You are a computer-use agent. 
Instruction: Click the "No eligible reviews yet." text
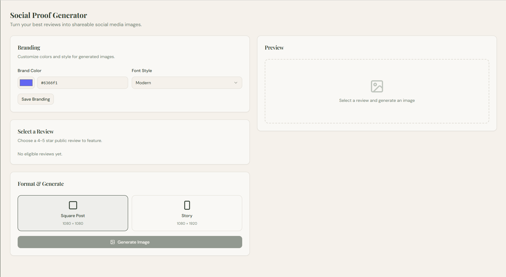[x=40, y=154]
